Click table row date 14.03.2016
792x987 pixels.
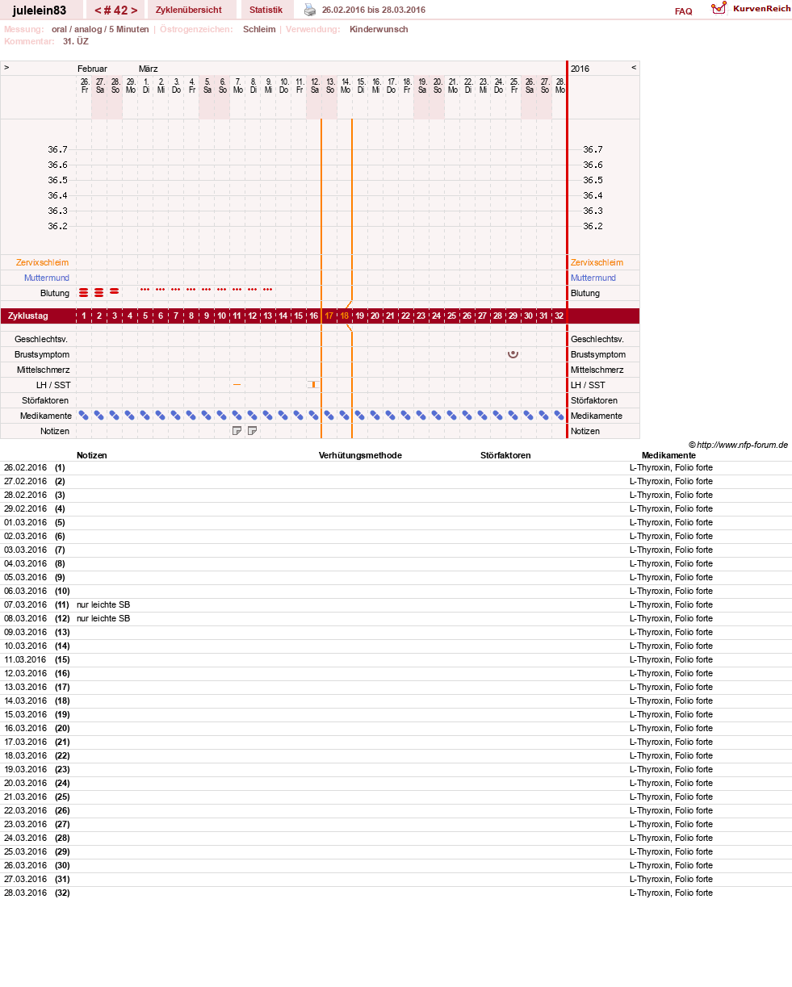25,701
